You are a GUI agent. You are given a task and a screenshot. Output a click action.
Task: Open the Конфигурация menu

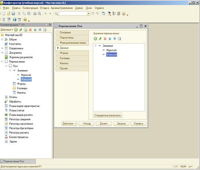click(30, 8)
